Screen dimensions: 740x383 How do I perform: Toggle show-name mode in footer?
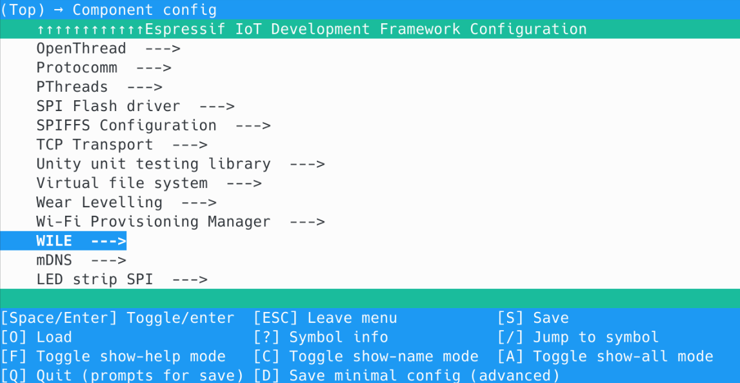click(x=366, y=357)
